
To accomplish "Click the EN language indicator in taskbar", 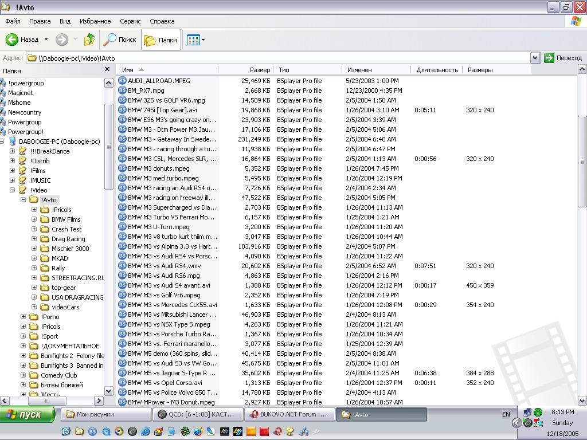I will 506,414.
